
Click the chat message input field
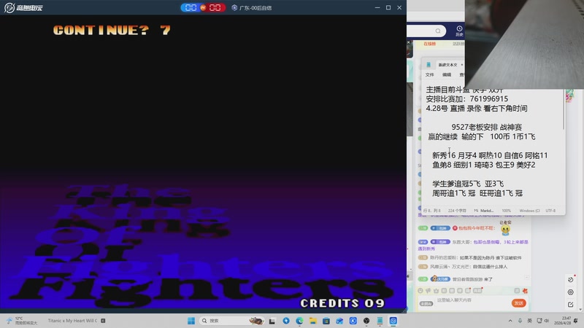pyautogui.click(x=472, y=302)
